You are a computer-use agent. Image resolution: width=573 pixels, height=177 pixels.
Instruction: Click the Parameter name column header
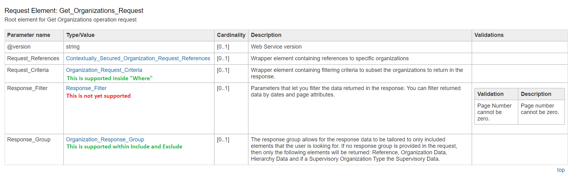click(x=29, y=35)
